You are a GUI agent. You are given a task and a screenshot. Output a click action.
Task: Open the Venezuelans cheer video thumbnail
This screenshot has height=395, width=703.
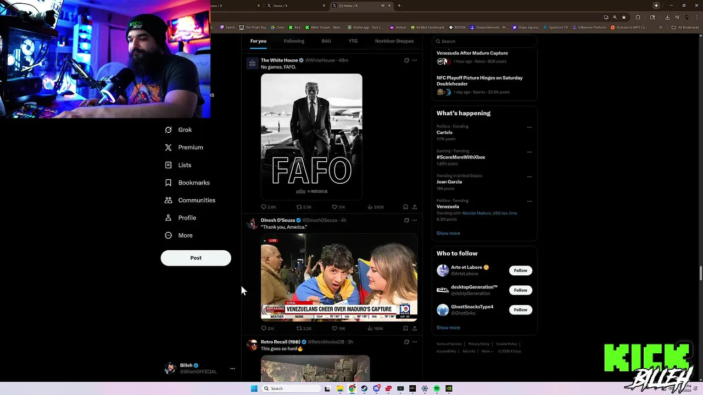[x=339, y=277]
